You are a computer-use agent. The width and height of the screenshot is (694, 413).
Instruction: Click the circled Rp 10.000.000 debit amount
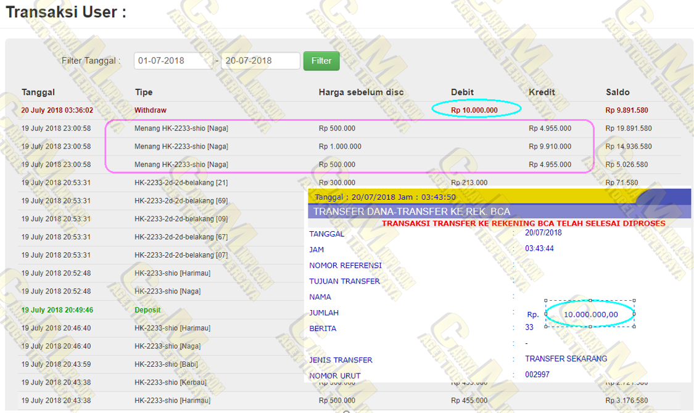click(x=474, y=110)
